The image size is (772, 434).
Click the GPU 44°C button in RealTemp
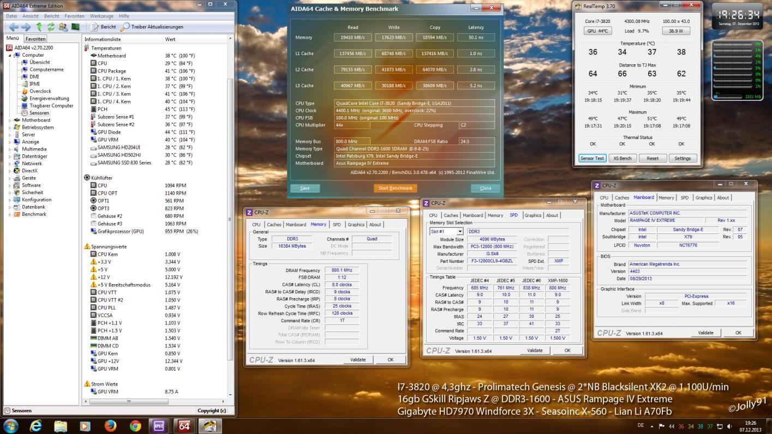click(x=598, y=31)
